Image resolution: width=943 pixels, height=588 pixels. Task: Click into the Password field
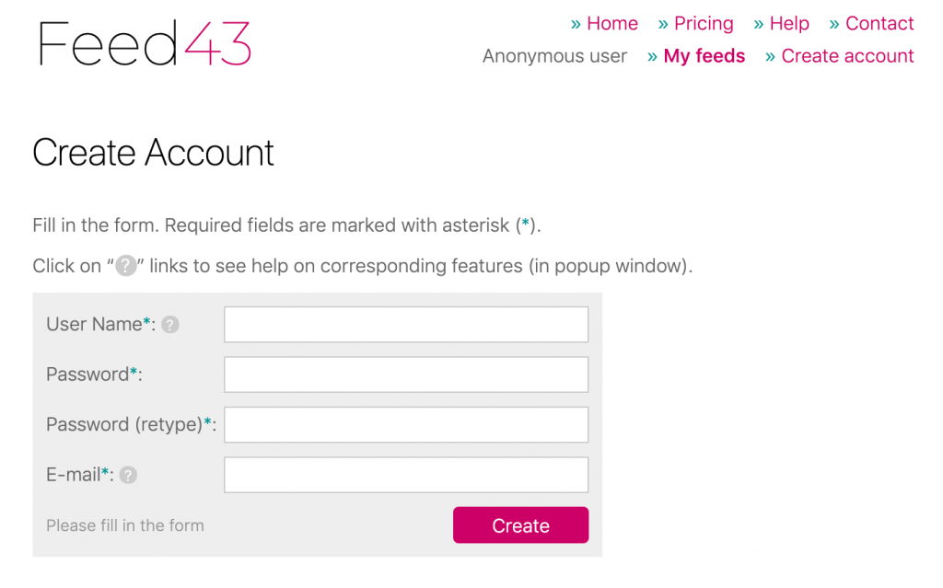point(406,375)
